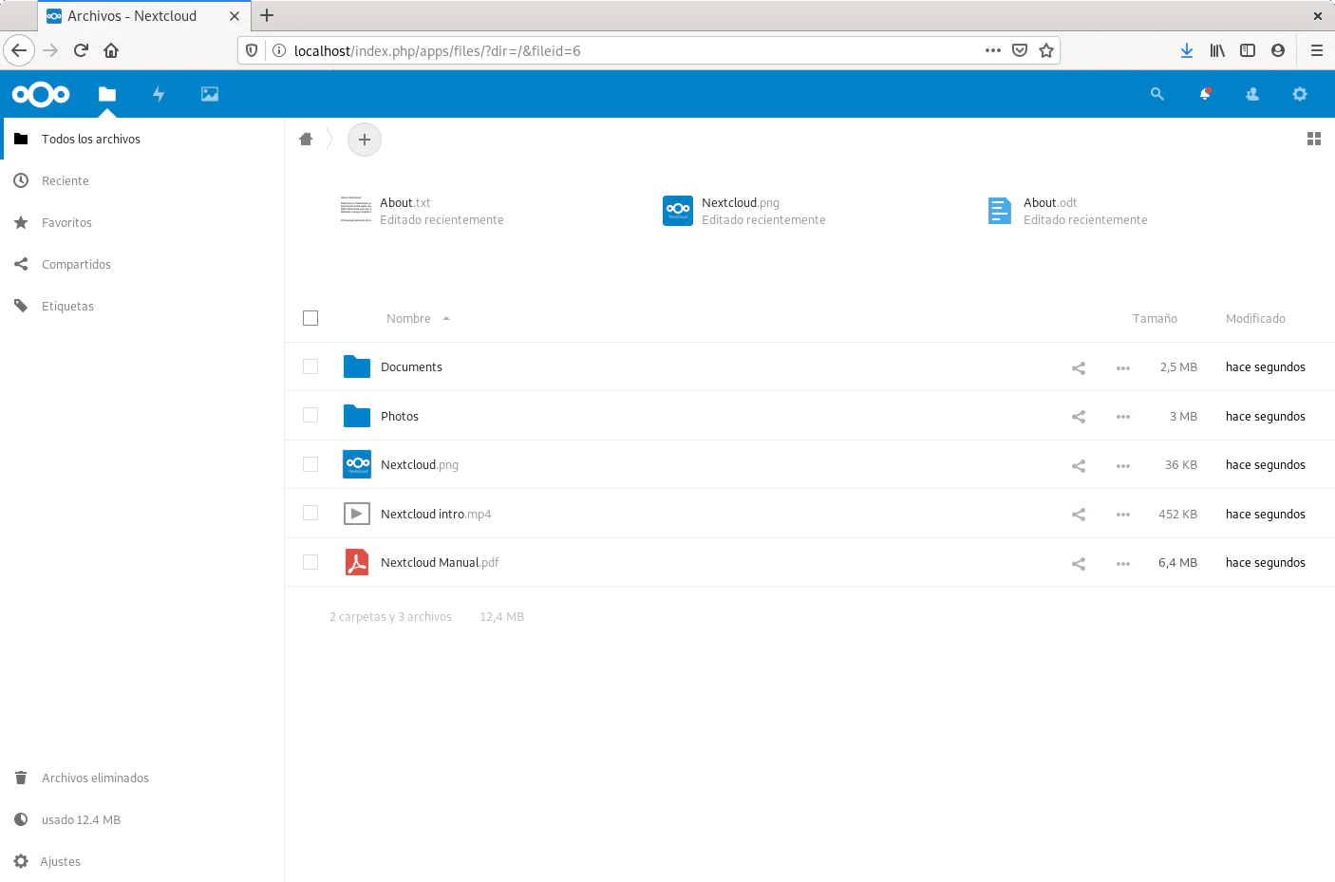Open the notifications bell
1335x882 pixels.
click(1204, 94)
